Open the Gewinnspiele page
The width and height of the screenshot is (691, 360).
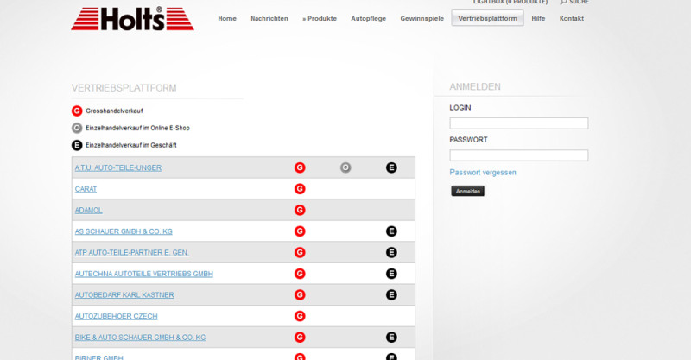point(422,18)
